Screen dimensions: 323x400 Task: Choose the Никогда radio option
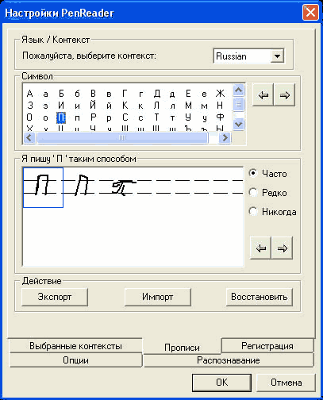[x=272, y=212]
